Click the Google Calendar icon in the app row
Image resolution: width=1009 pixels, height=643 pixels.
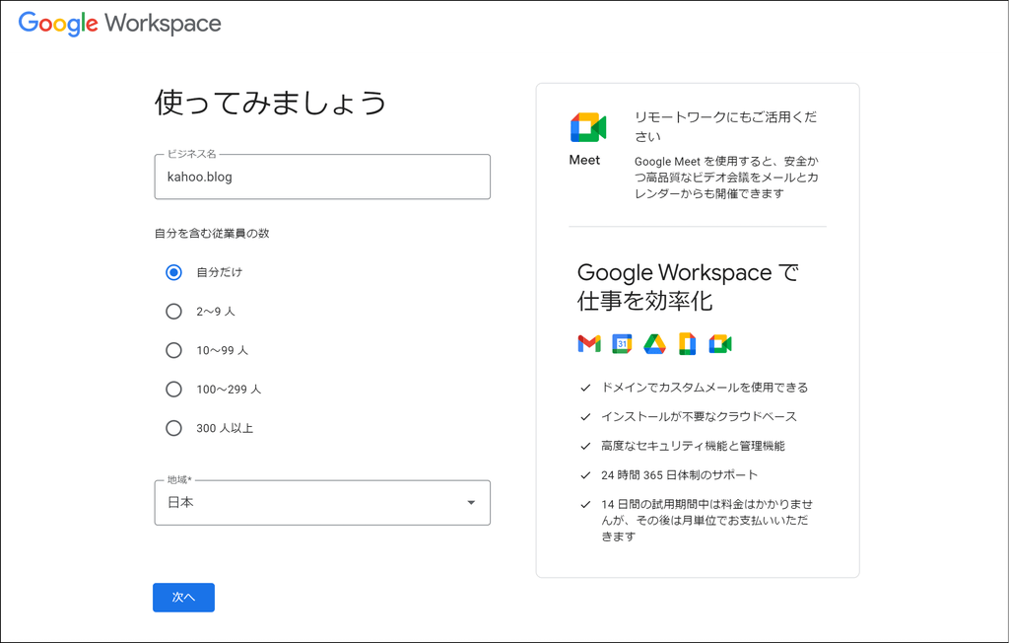point(622,344)
